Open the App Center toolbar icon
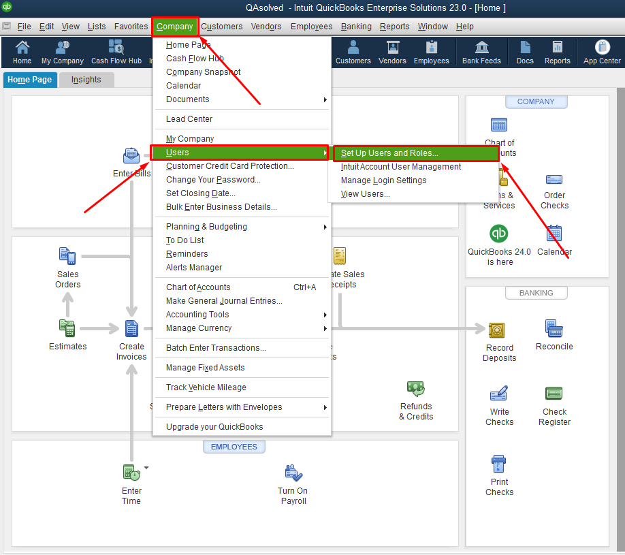 (602, 52)
